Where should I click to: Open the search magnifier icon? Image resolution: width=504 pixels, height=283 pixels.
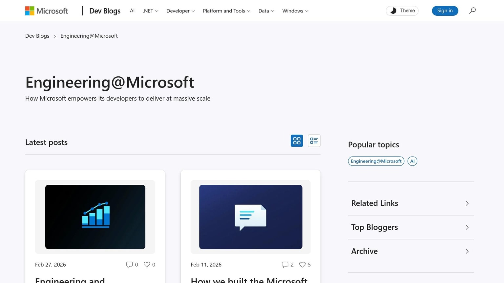click(472, 10)
